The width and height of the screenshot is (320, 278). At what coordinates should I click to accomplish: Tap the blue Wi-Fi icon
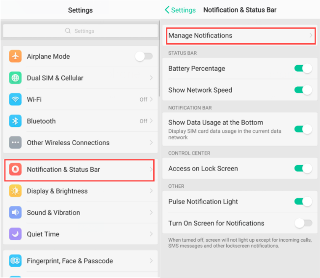point(15,99)
